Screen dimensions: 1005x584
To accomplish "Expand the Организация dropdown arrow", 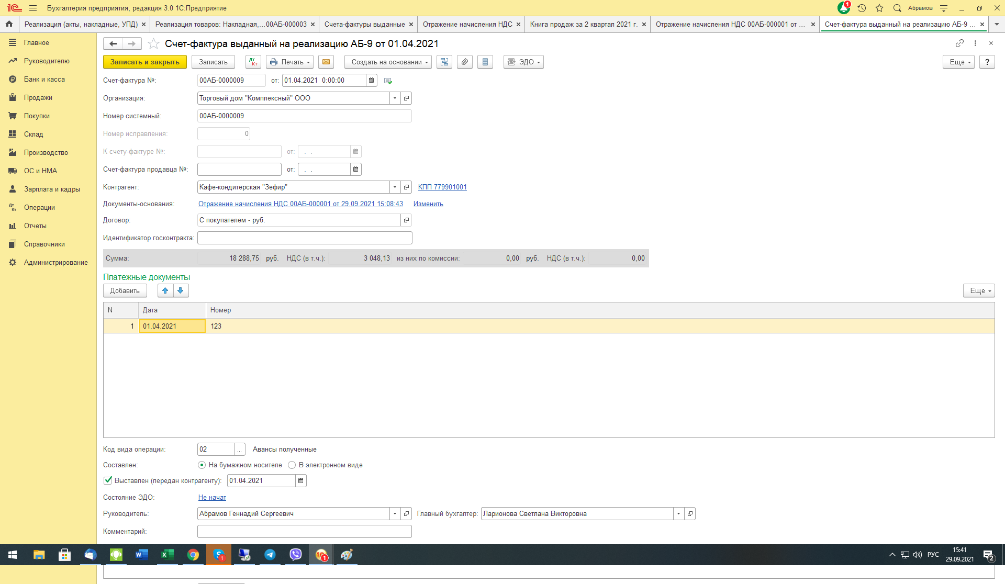I will pyautogui.click(x=395, y=98).
